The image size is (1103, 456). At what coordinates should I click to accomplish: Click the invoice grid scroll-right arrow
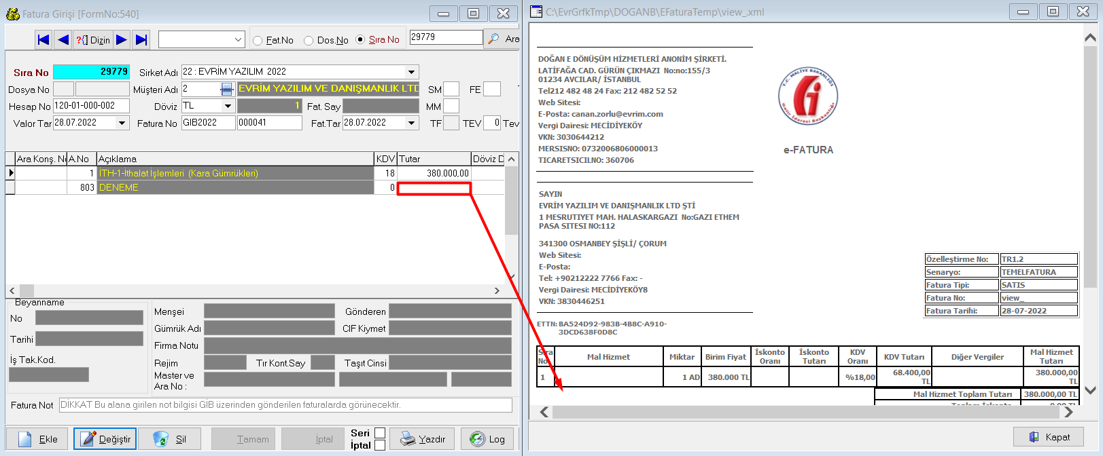pyautogui.click(x=497, y=290)
